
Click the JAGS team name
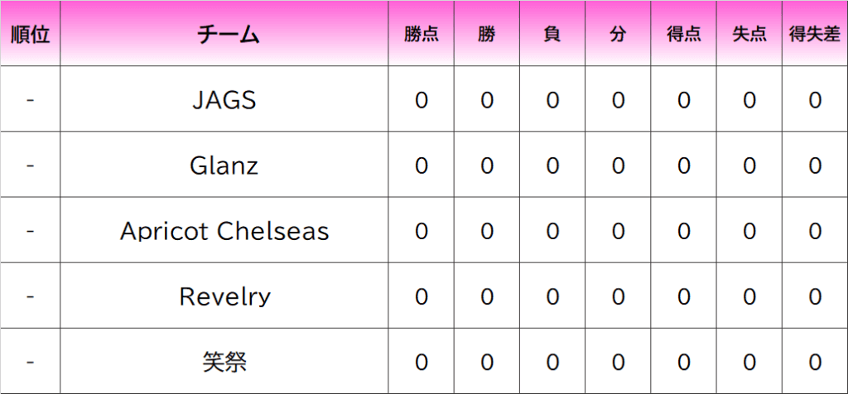point(224,100)
